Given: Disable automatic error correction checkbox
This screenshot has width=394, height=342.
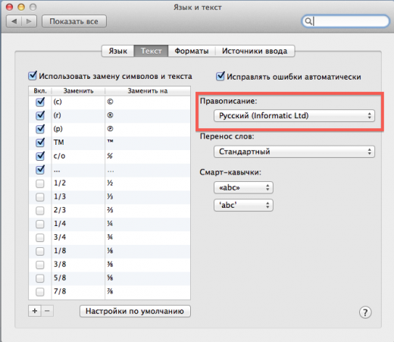Looking at the screenshot, I should 220,77.
